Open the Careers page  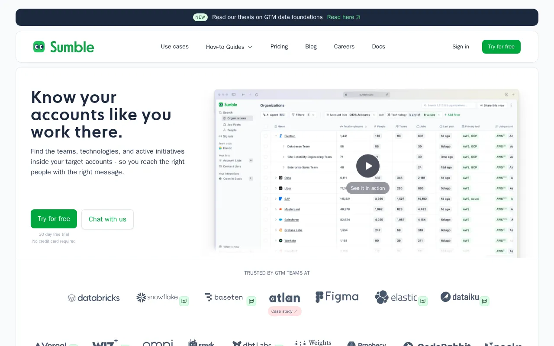344,47
